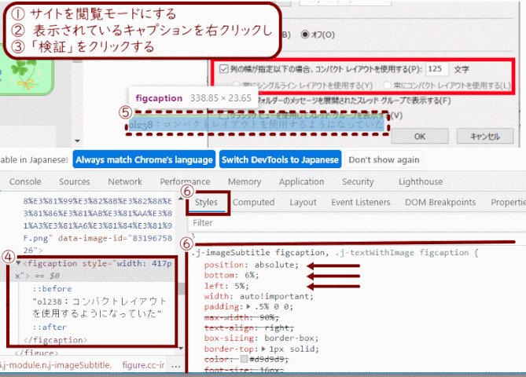Select the ::before pseudo-element row
Image resolution: width=526 pixels, height=377 pixels.
click(x=52, y=288)
